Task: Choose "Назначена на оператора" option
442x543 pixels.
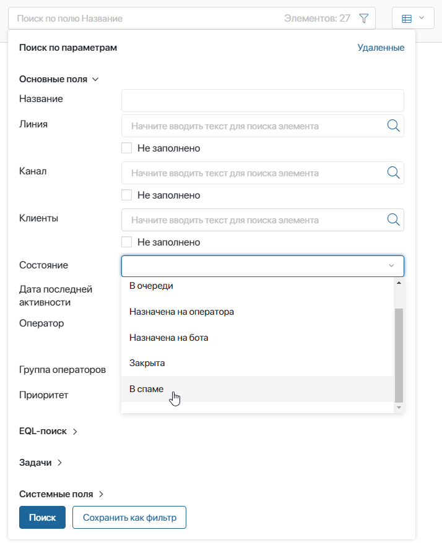Action: click(x=181, y=312)
